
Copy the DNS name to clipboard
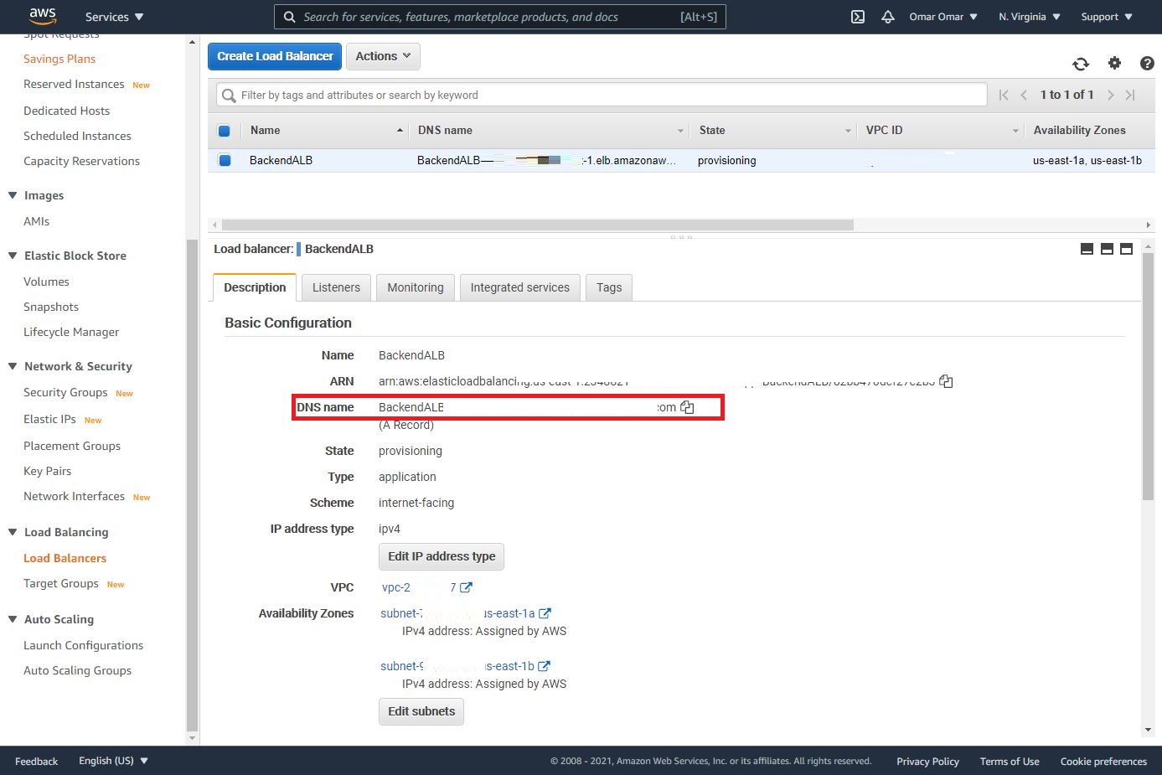[687, 407]
